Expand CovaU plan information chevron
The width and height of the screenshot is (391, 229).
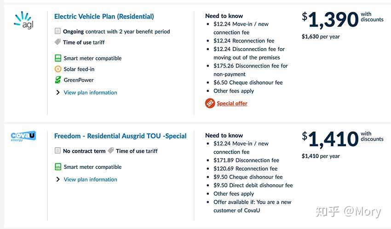[x=58, y=179]
